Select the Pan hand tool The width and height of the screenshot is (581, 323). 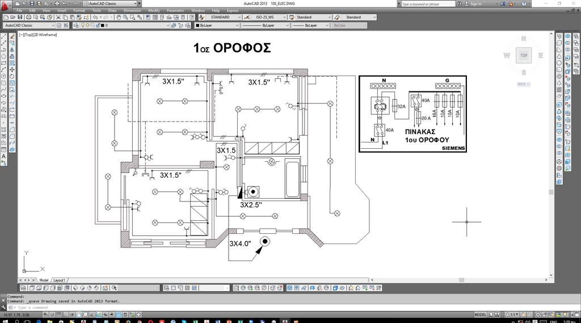coord(119,17)
